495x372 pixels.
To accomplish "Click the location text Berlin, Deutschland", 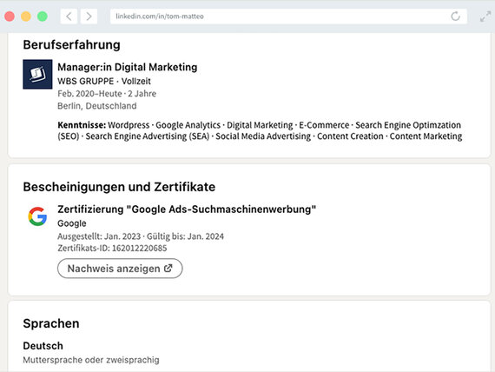I will pos(97,106).
